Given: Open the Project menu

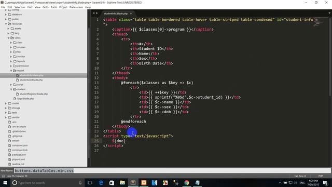Looking at the screenshot, I should click(63, 7).
